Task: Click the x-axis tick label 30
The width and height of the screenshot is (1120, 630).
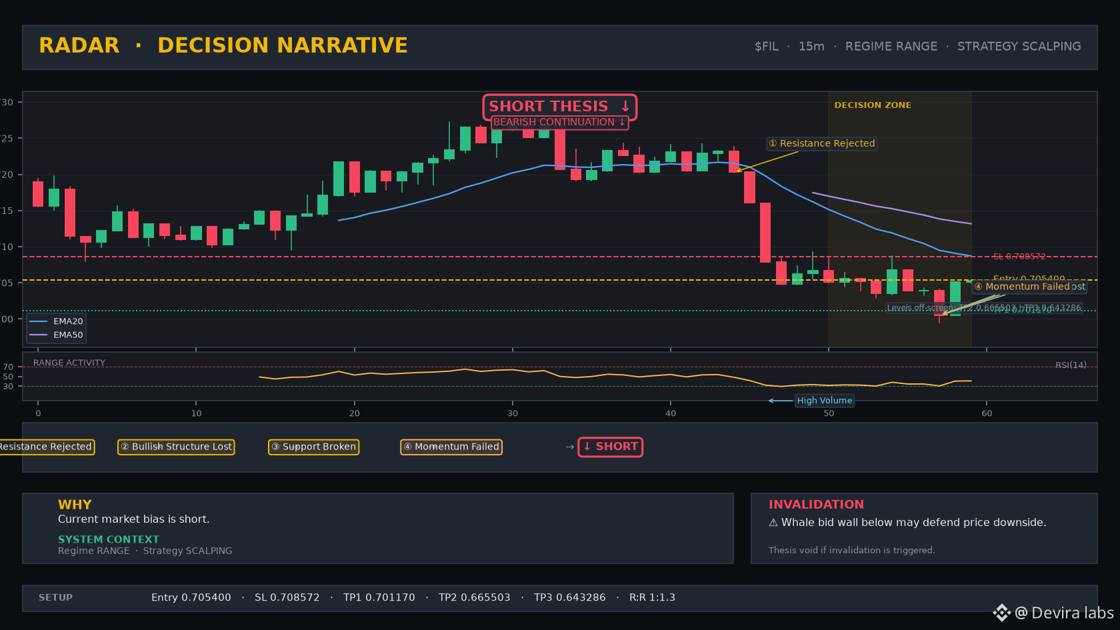Action: pyautogui.click(x=512, y=413)
